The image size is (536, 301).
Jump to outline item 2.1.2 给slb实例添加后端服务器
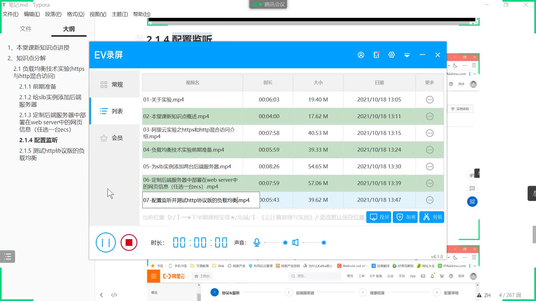click(50, 101)
